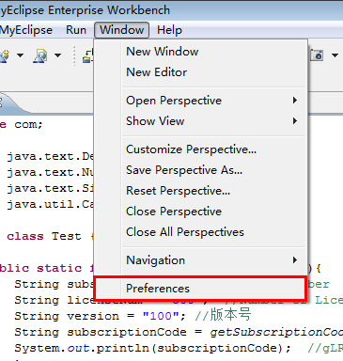Select Close Perspective entry

(200, 212)
